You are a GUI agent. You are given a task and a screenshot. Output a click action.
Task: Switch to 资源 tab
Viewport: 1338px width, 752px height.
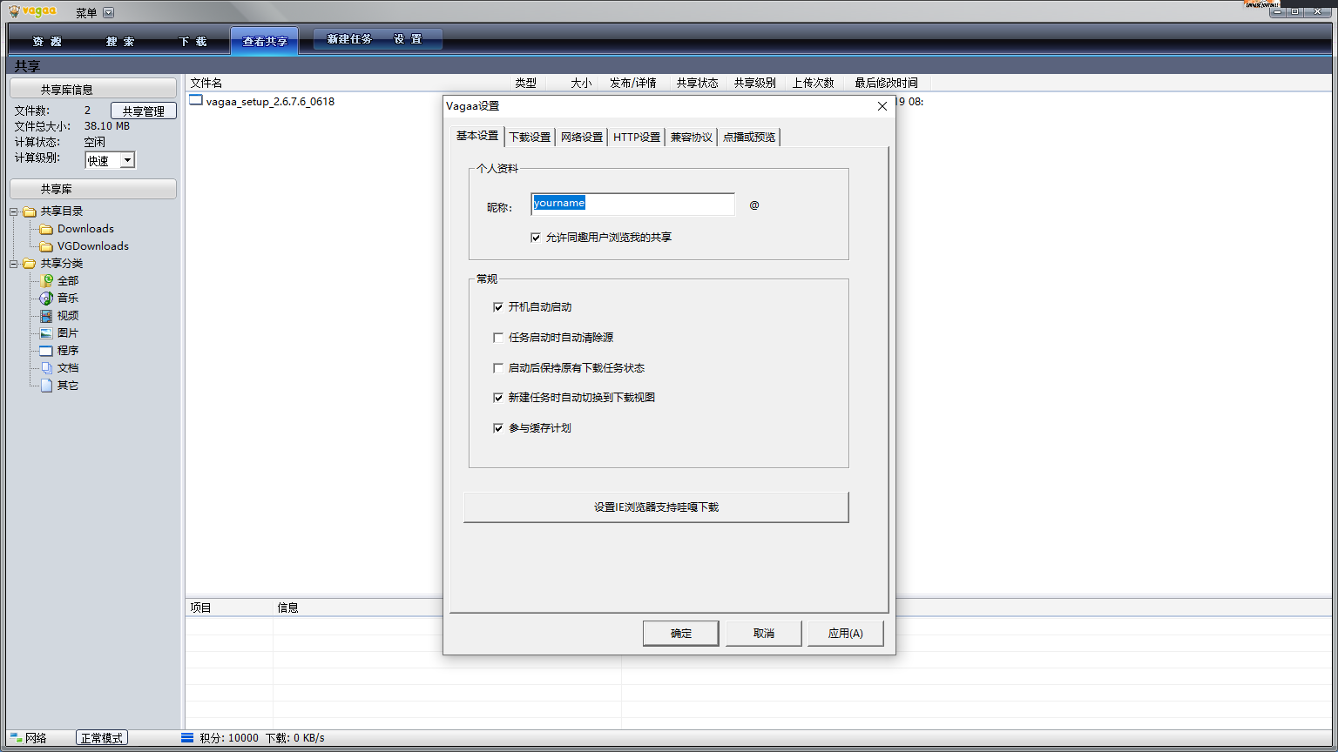coord(47,41)
